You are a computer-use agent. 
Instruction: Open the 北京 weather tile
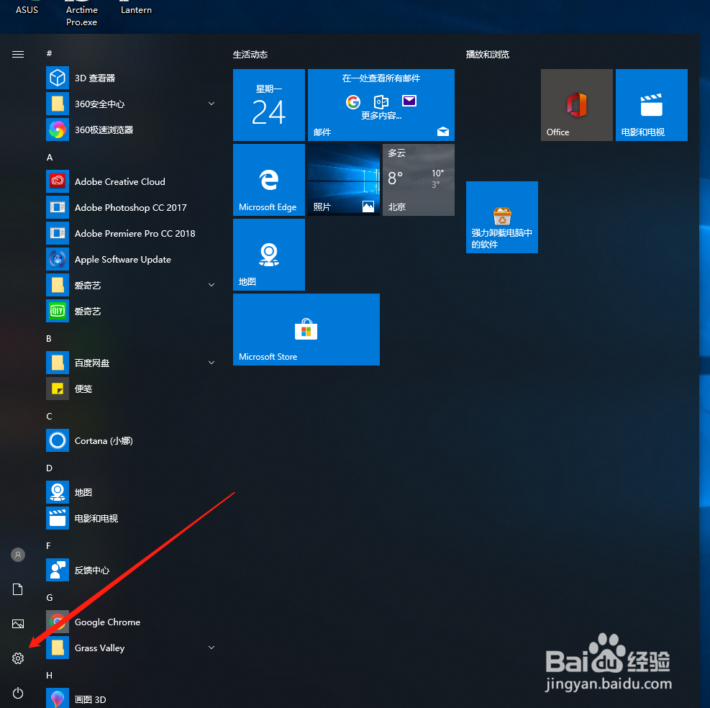point(419,180)
